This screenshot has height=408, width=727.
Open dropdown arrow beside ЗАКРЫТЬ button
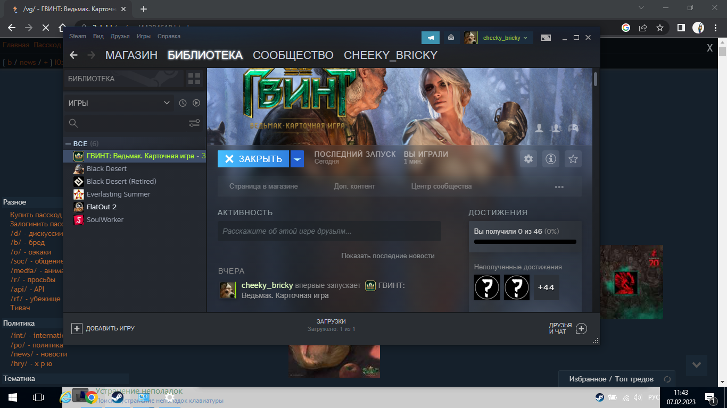pos(298,159)
